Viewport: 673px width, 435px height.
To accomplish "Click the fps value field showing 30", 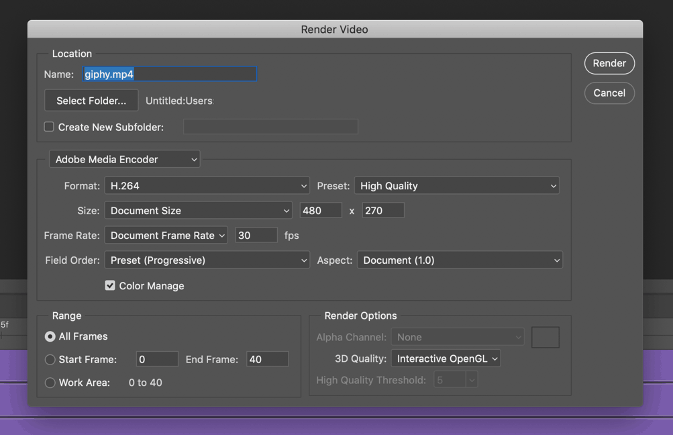I will point(256,236).
